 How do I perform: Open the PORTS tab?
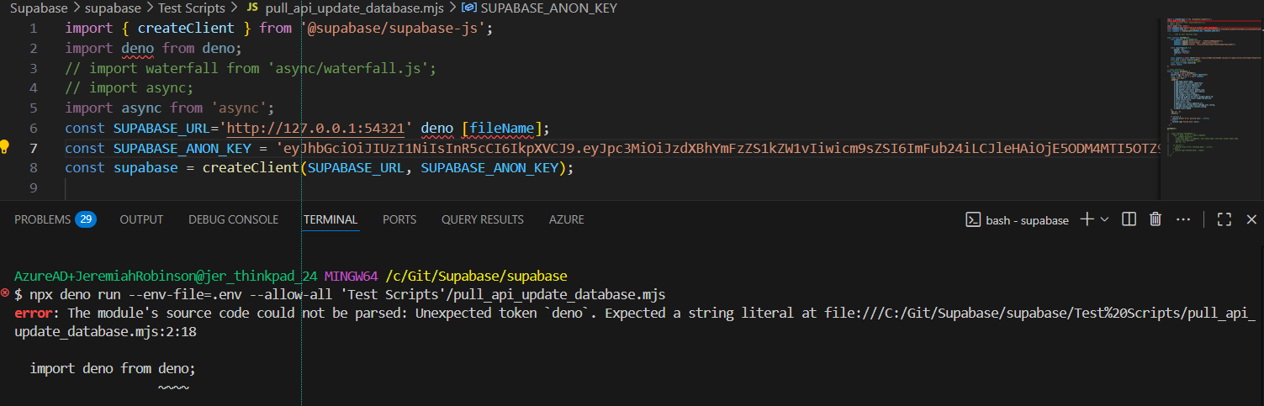point(399,219)
